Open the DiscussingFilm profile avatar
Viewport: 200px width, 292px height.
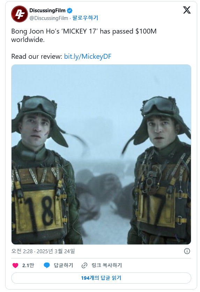point(20,14)
